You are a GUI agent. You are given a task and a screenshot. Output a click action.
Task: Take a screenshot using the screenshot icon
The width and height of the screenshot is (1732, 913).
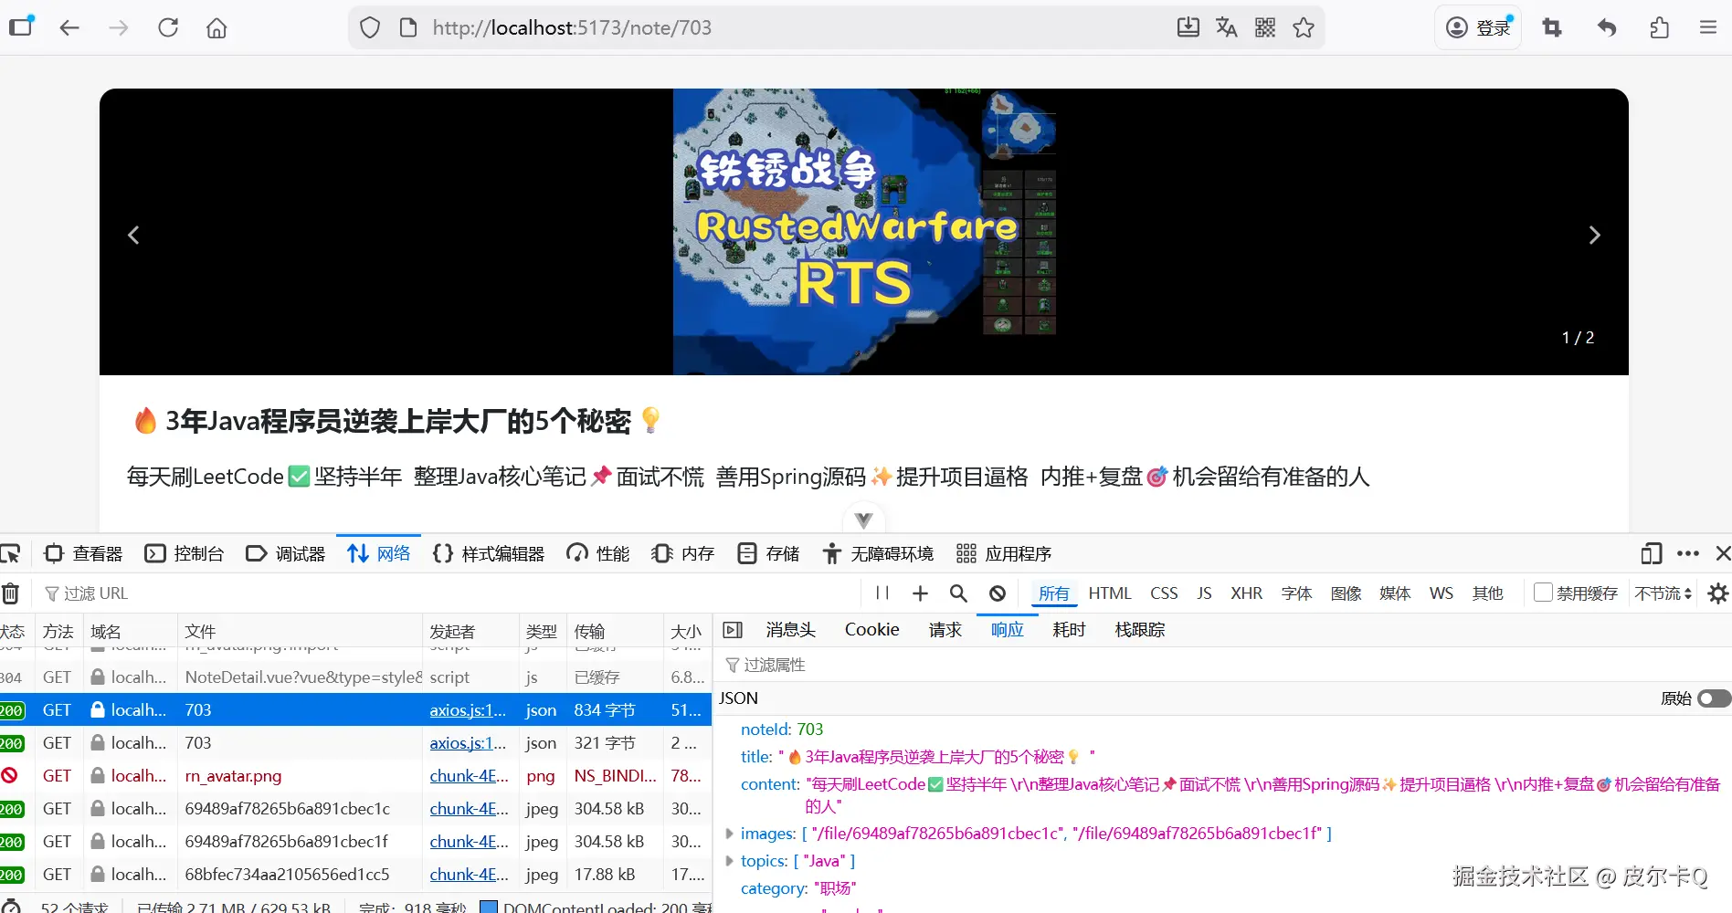[x=1551, y=27]
